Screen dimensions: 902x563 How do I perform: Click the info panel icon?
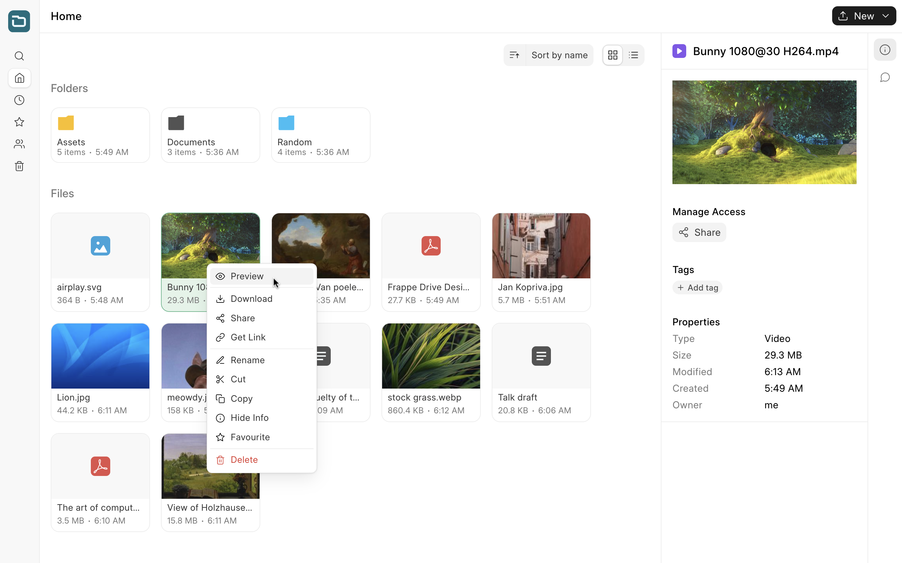tap(884, 50)
